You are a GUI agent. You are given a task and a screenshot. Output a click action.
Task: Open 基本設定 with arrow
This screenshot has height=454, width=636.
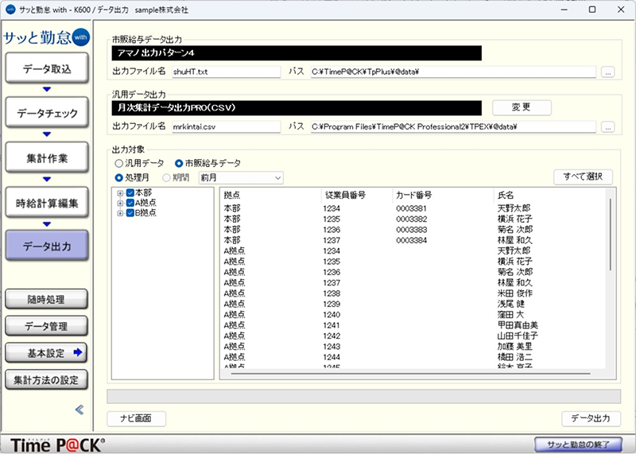pyautogui.click(x=46, y=353)
